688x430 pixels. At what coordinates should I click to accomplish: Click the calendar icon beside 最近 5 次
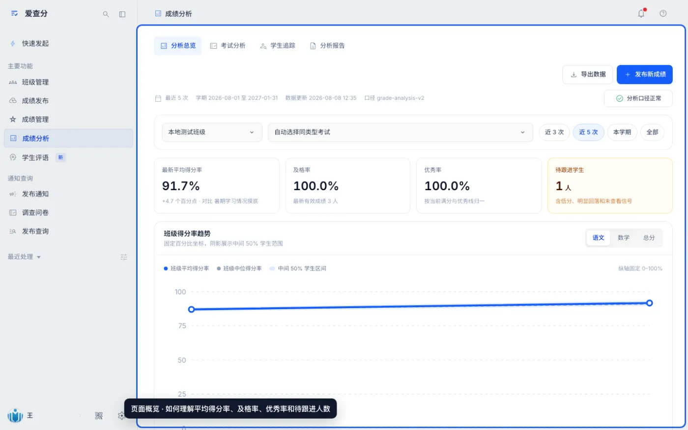pos(158,98)
